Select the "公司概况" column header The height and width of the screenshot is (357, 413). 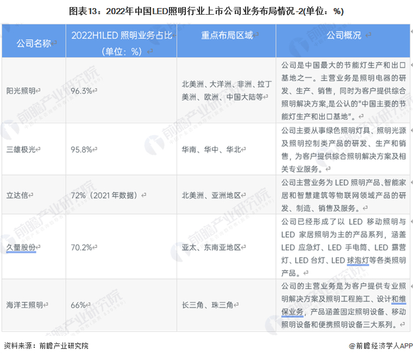pos(343,35)
